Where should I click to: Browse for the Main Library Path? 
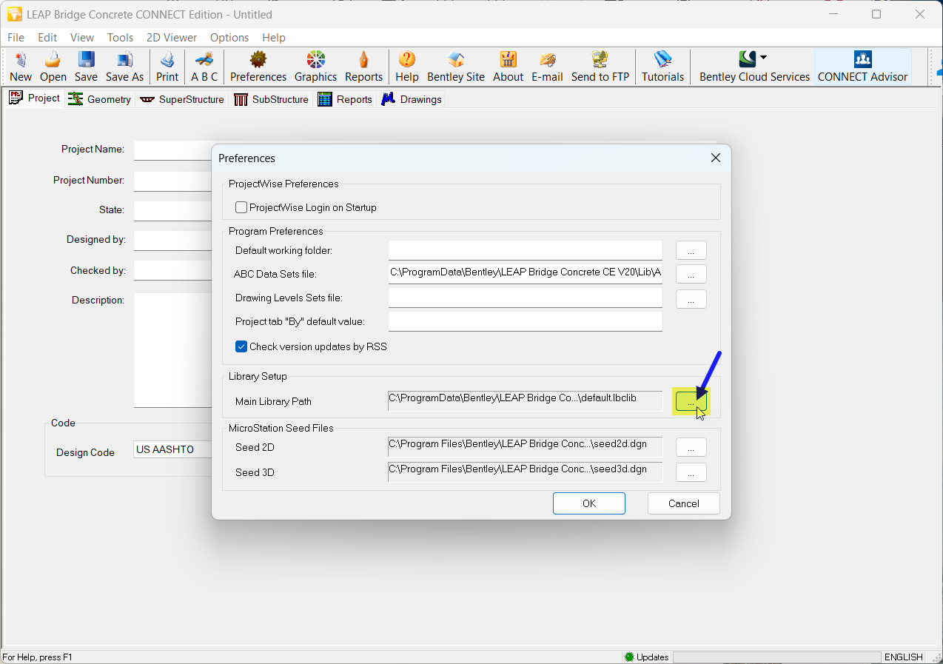click(691, 401)
